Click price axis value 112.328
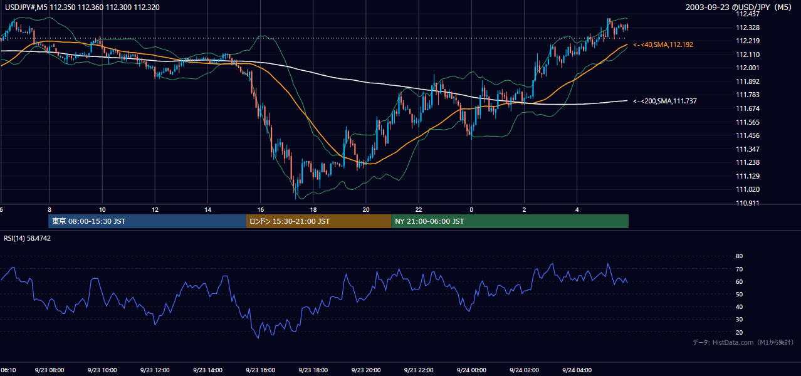 pos(748,28)
